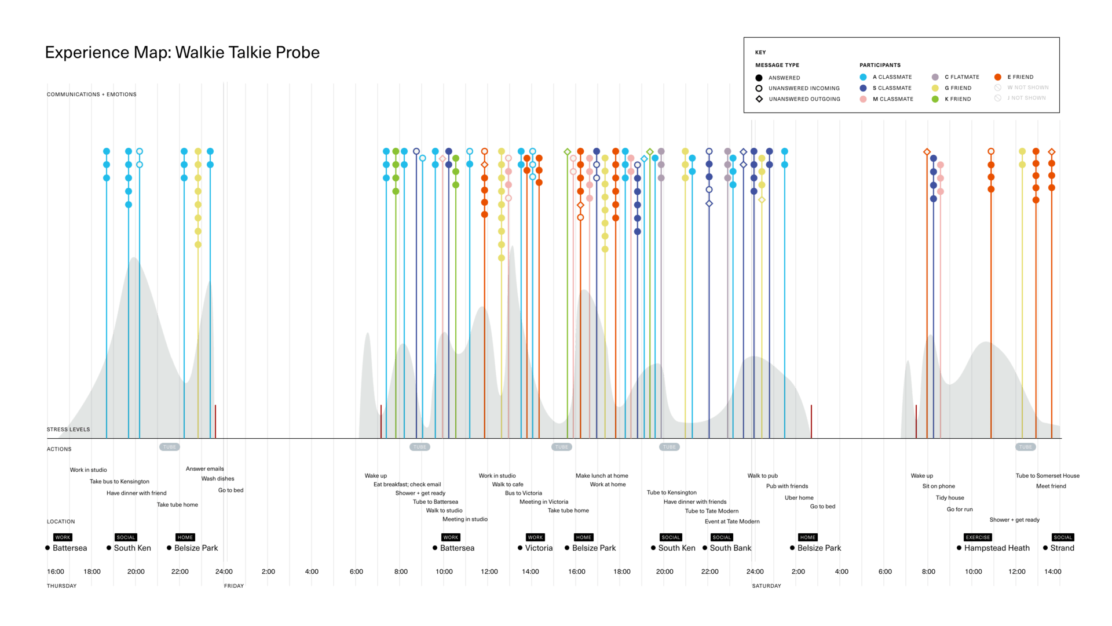This screenshot has width=1112, height=626.
Task: Click the Walk to pub action
Action: click(763, 476)
